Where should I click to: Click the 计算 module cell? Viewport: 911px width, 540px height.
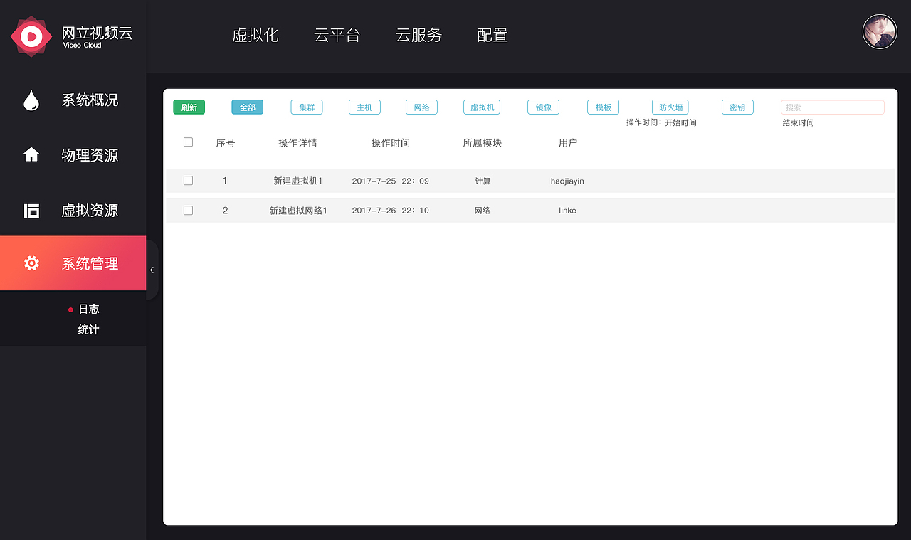click(483, 181)
